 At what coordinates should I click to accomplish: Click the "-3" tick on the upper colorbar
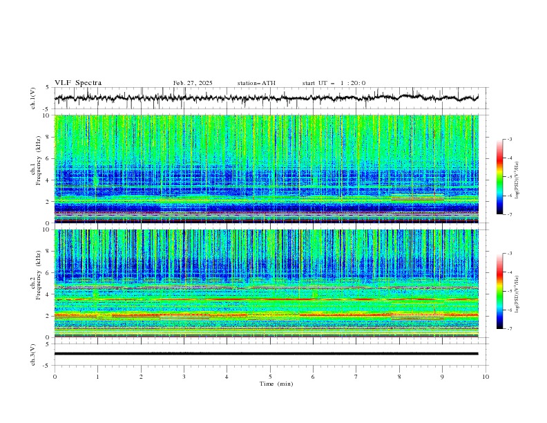[x=510, y=139]
